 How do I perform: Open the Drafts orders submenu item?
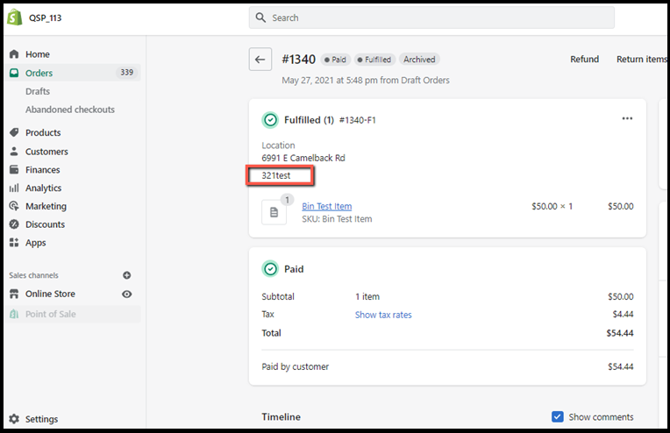point(38,91)
